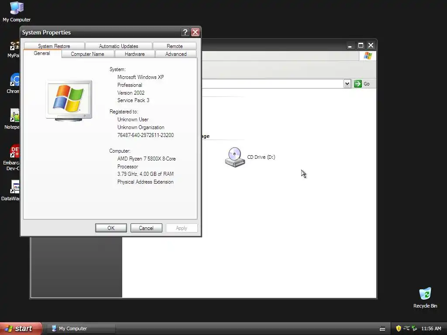The height and width of the screenshot is (335, 447).
Task: Click the help question mark in System Properties
Action: point(185,32)
